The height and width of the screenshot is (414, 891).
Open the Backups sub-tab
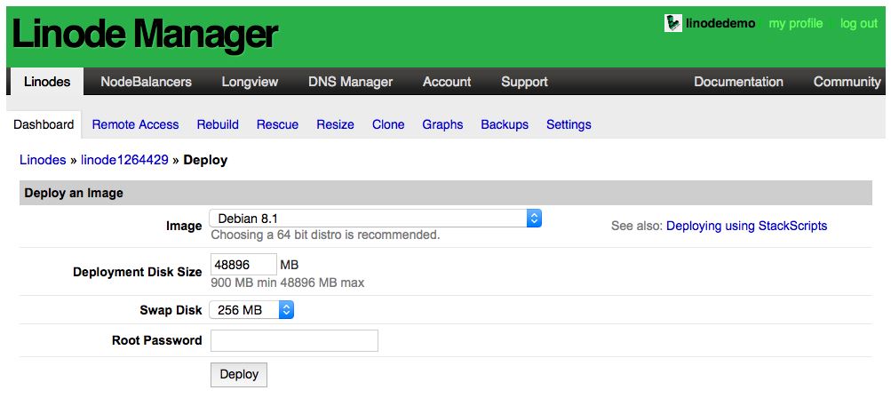[x=505, y=124]
